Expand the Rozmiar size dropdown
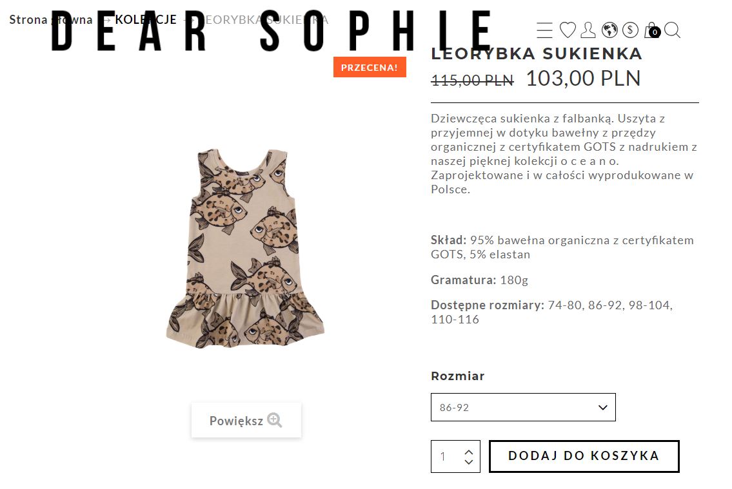732x489 pixels. (x=522, y=407)
